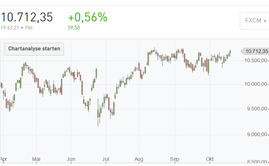This screenshot has height=166, width=269.
Task: Select the 9.000,00 price axis label
Action: [256, 135]
